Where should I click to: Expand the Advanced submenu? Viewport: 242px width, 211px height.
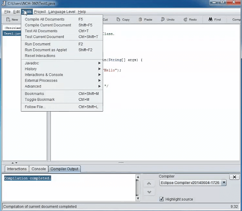[62, 86]
